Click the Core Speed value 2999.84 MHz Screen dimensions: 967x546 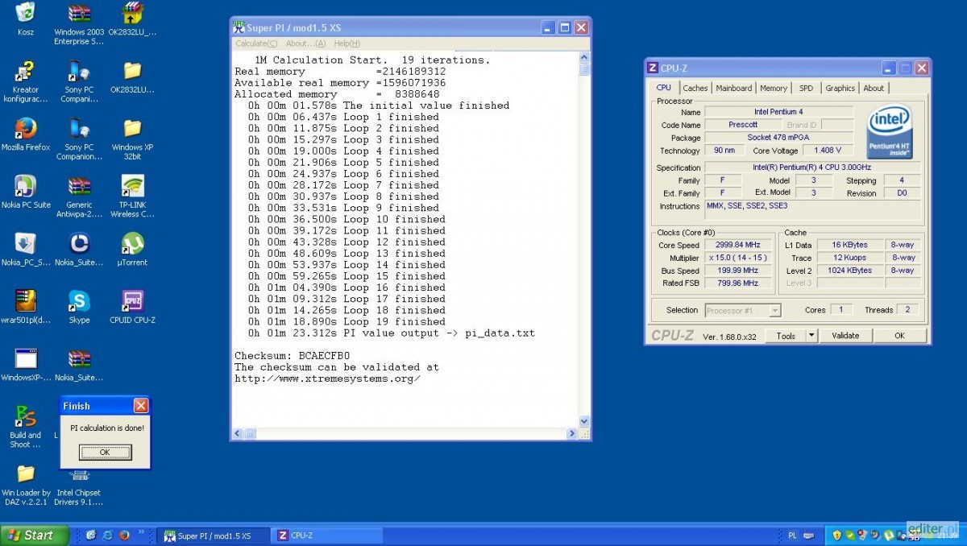[x=737, y=245]
